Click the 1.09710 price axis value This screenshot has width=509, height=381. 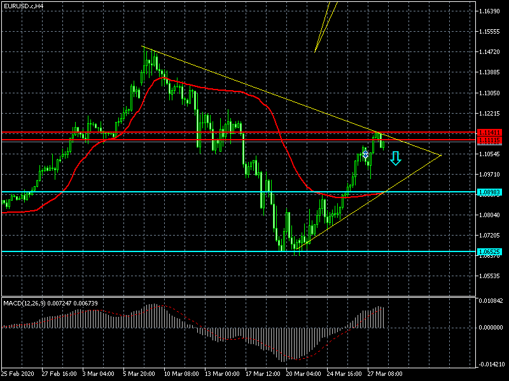click(x=489, y=174)
